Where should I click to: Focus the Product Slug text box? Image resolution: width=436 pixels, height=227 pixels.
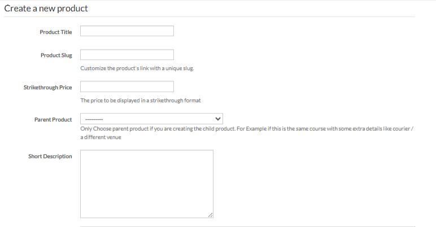click(x=127, y=55)
